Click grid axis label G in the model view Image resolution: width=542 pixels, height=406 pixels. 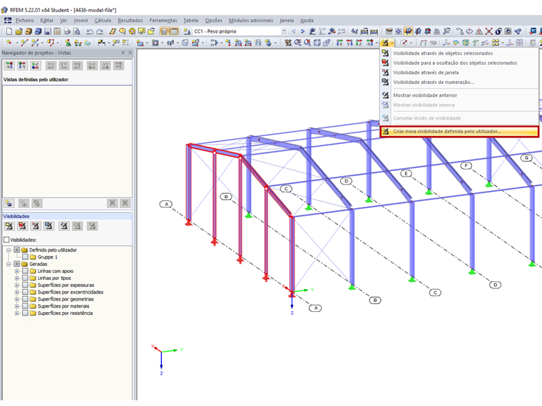pos(526,158)
